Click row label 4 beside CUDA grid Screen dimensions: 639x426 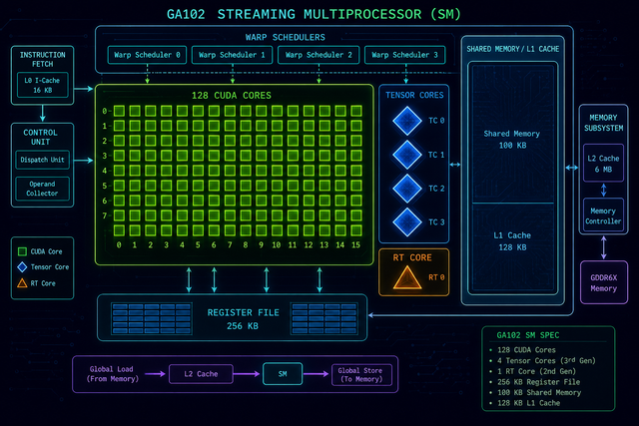coord(104,171)
